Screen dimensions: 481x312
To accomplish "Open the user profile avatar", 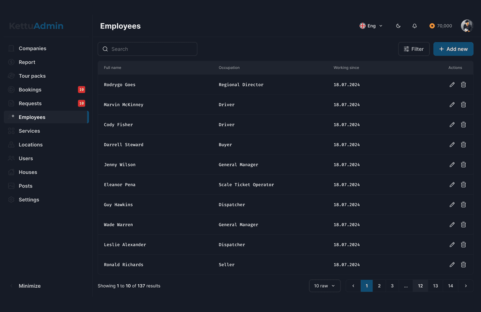I will click(x=467, y=26).
